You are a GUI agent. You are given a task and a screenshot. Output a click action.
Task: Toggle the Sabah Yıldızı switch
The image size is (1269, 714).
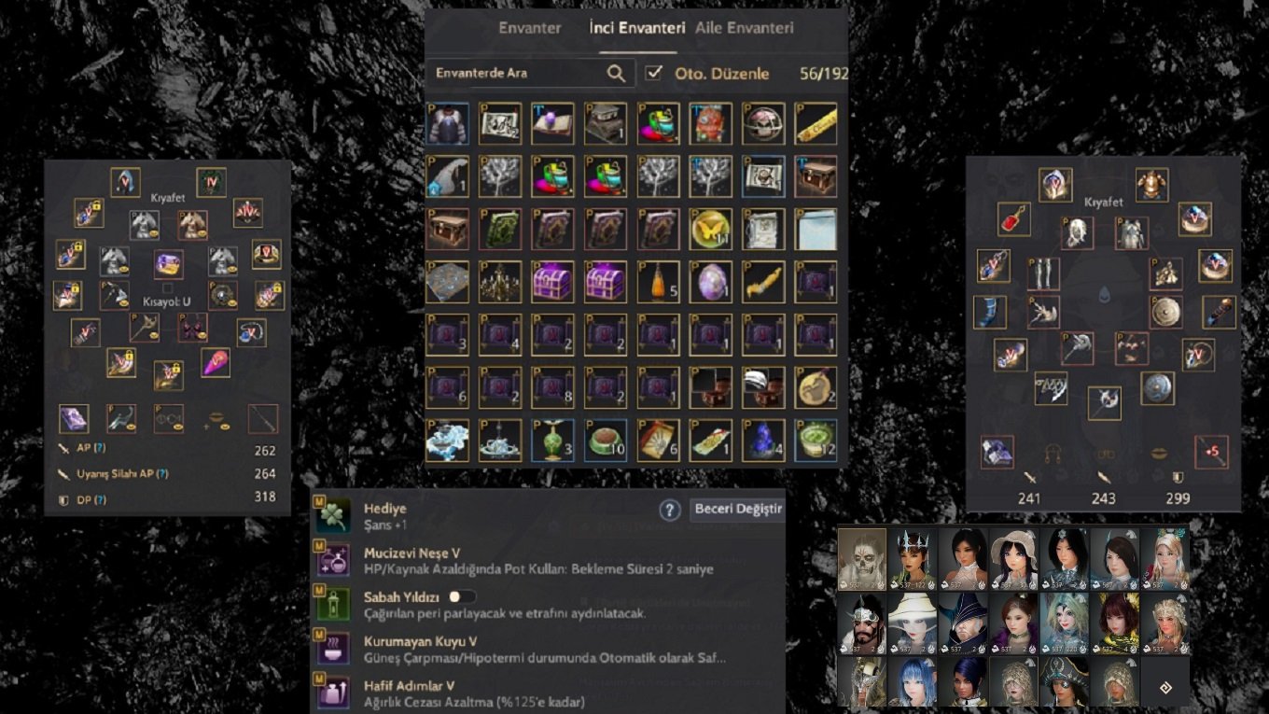[462, 595]
